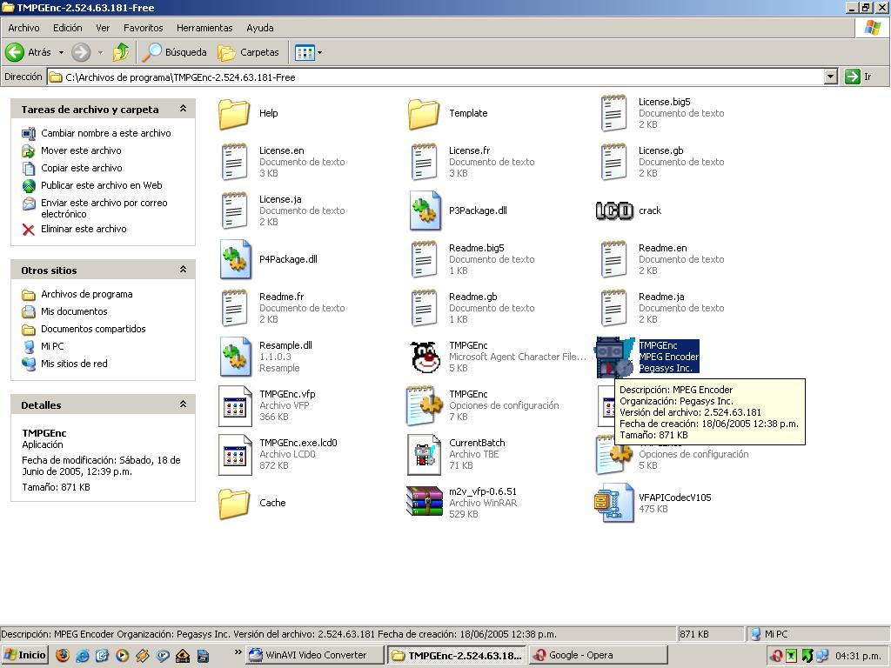Select the License.en text file icon
Screen dimensions: 891x668
click(x=235, y=162)
